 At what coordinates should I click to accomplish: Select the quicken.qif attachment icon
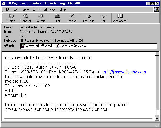tap(22, 46)
